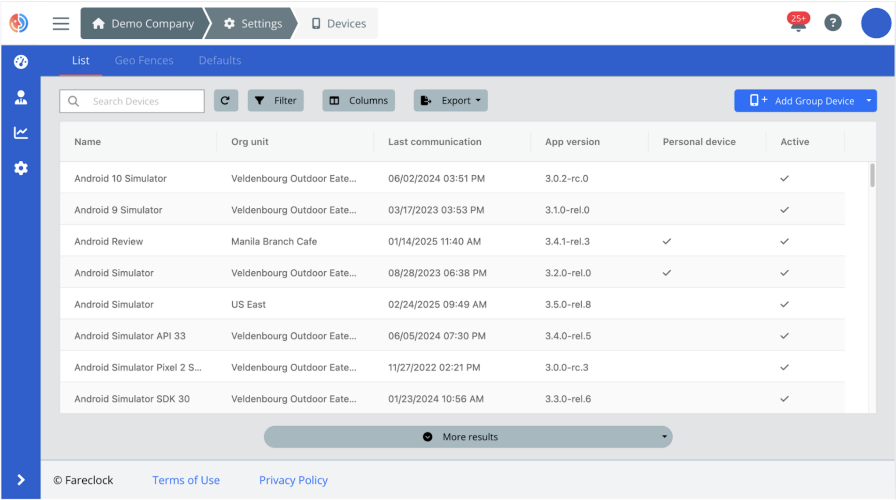Toggle Personal device for Android Review
The height and width of the screenshot is (500, 896).
click(x=666, y=241)
